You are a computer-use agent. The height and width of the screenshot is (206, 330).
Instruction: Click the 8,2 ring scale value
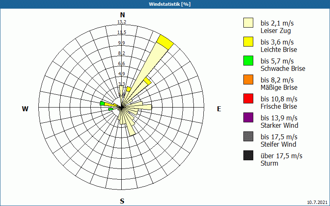pyautogui.click(x=121, y=53)
